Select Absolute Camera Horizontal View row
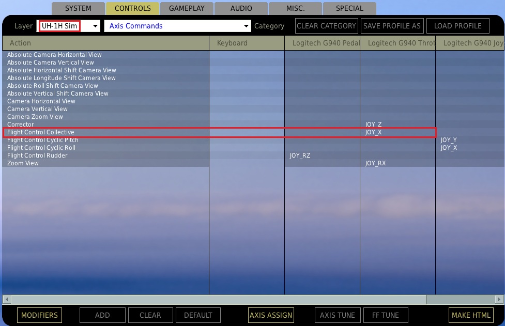 click(x=105, y=55)
